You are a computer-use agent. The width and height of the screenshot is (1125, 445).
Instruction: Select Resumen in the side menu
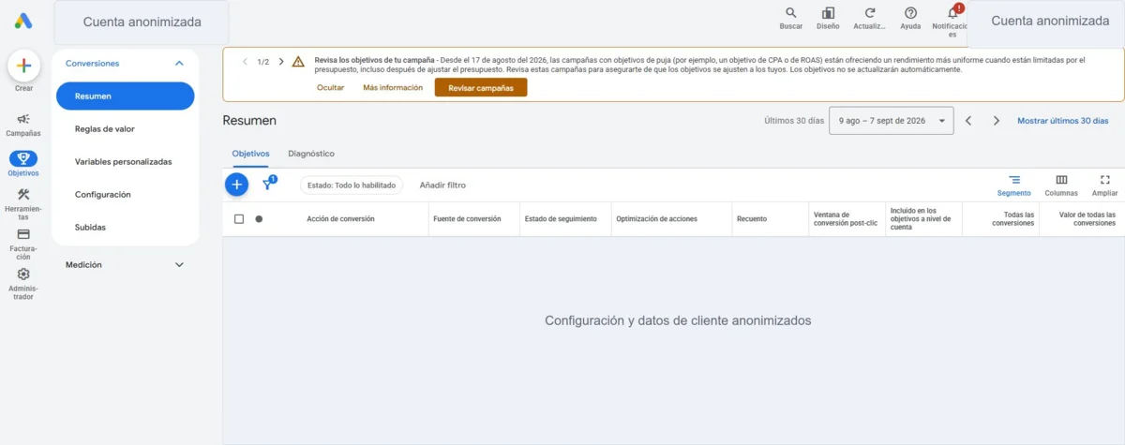pos(125,96)
